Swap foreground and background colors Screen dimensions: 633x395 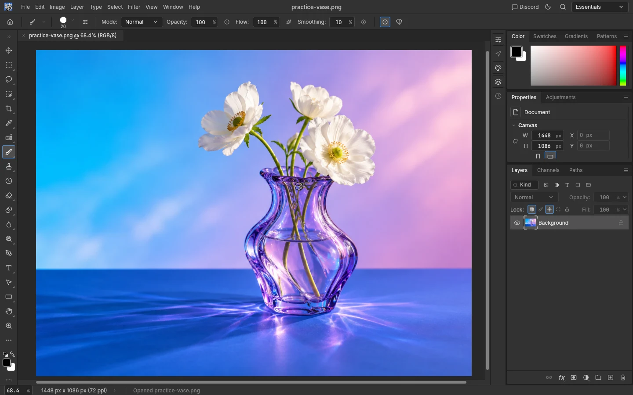(x=12, y=355)
